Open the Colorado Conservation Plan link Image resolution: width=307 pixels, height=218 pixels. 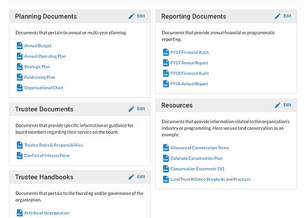click(196, 158)
